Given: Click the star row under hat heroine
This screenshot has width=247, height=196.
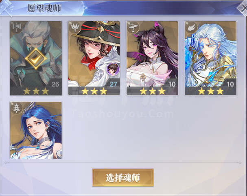Looking at the screenshot, I should (x=94, y=91).
